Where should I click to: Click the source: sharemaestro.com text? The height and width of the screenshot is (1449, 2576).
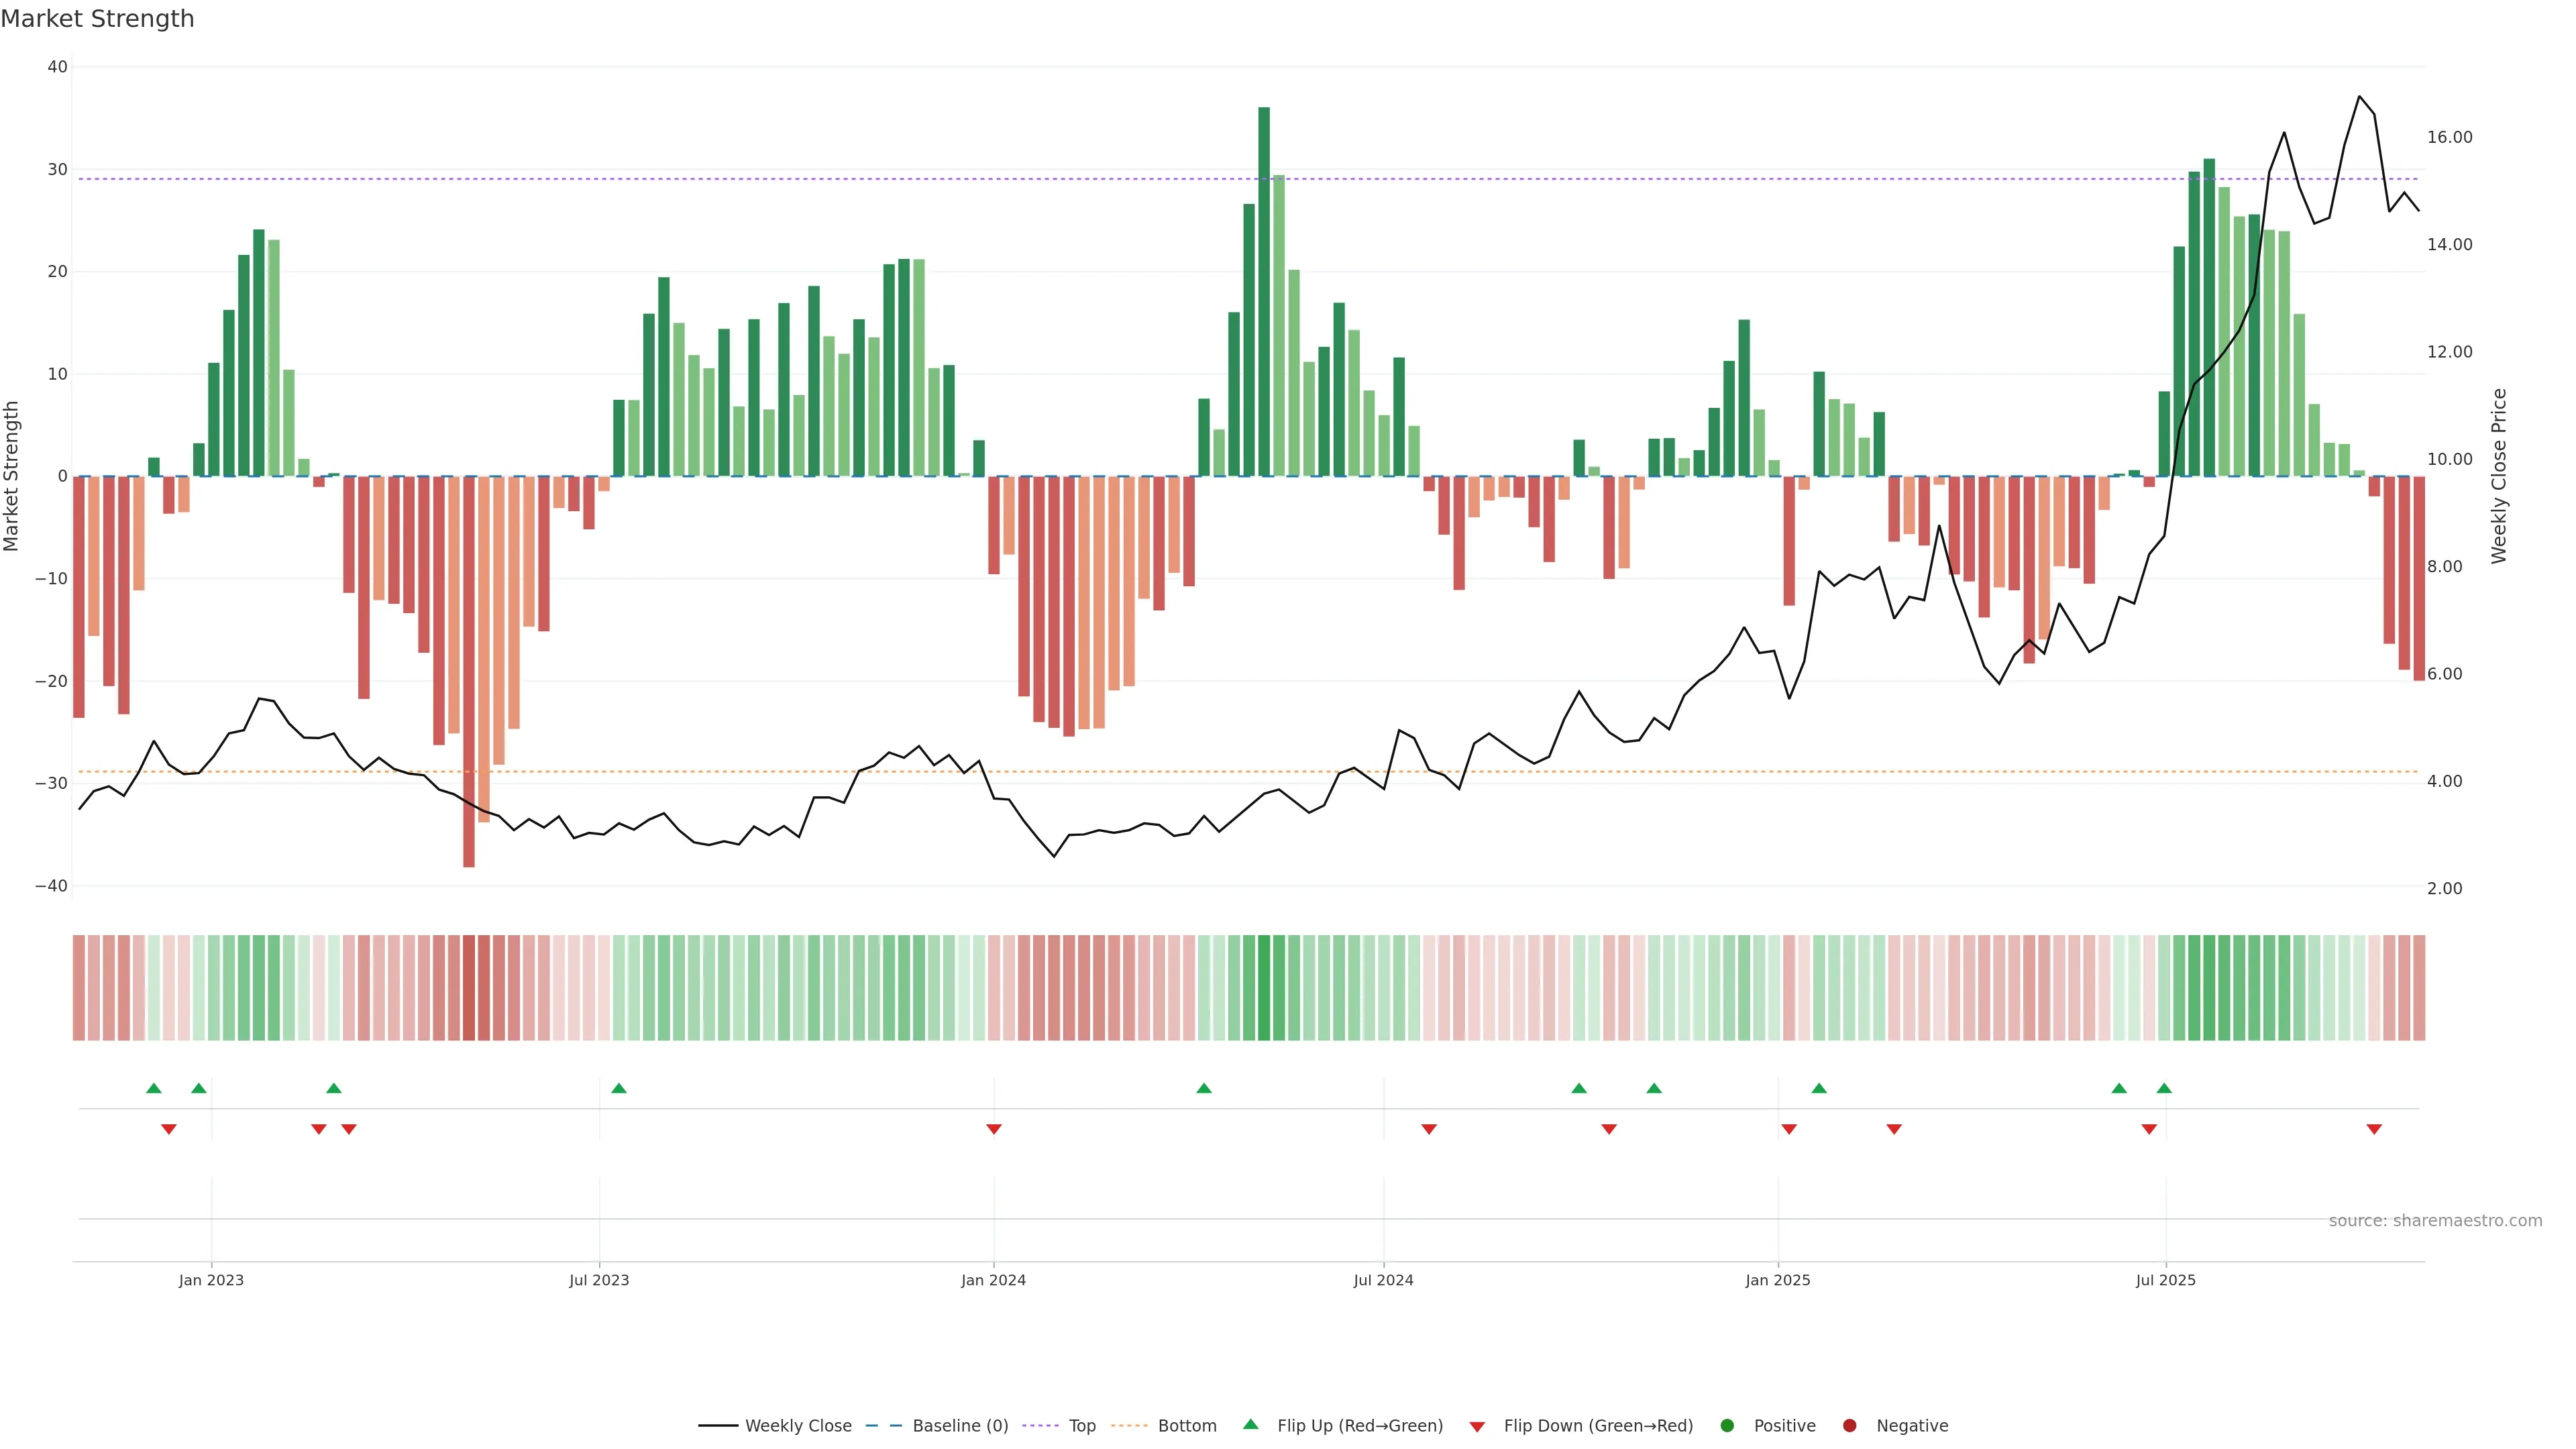[2435, 1220]
